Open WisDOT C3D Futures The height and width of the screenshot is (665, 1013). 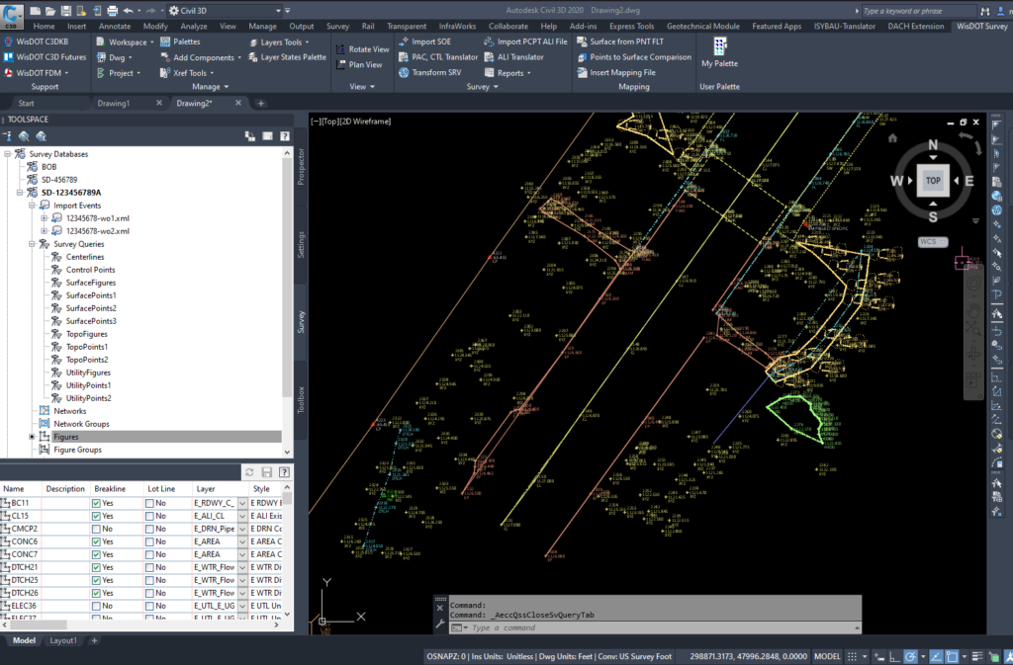tap(45, 56)
